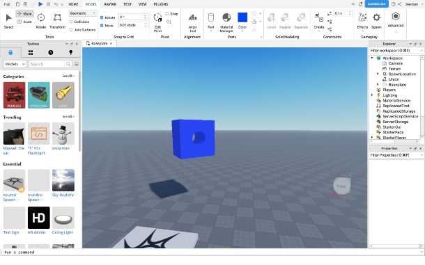Click the Lock tool padlock icon
Screen dimensions: 425x265
tap(254, 22)
